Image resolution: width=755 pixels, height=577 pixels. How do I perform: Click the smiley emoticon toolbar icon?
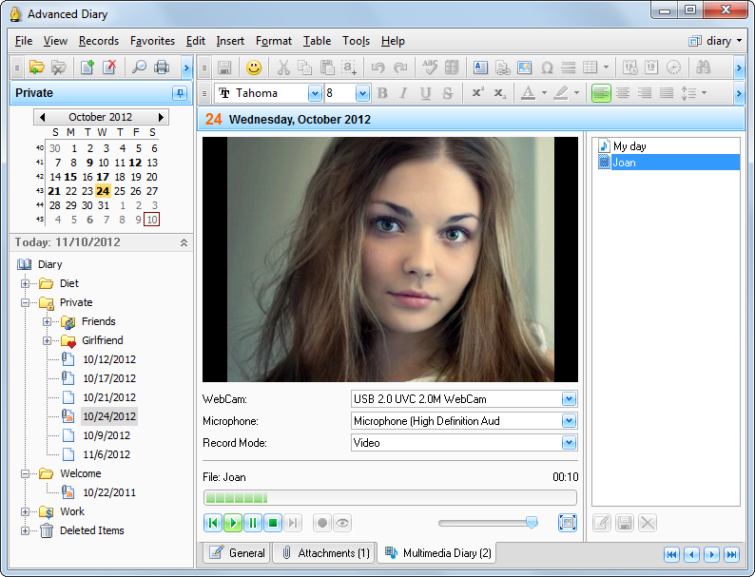tap(253, 67)
